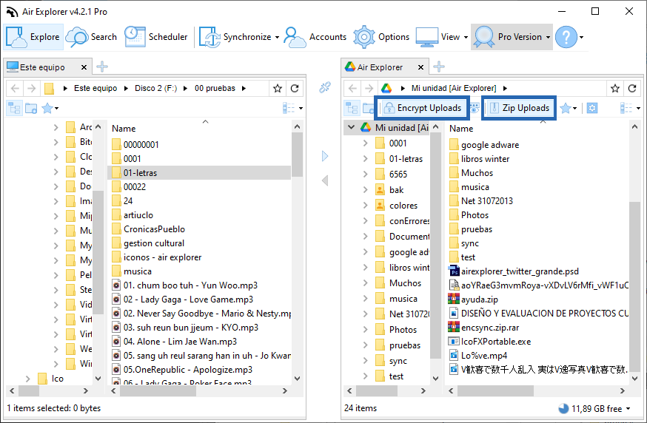Click the blue Help question mark icon

click(566, 37)
